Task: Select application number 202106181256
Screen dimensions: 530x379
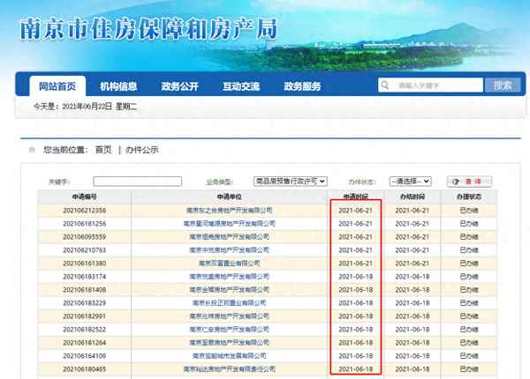Action: 85,224
